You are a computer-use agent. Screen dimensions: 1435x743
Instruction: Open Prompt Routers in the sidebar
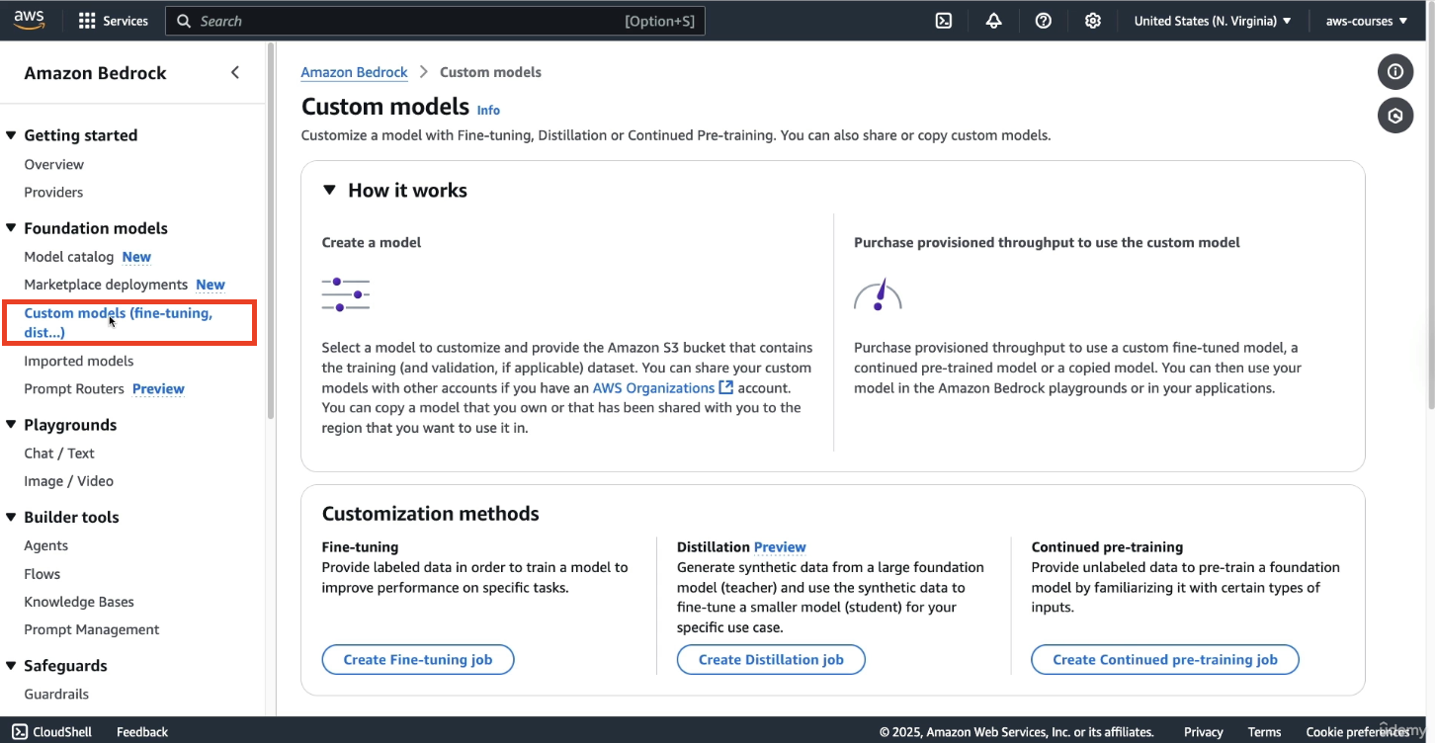point(74,388)
